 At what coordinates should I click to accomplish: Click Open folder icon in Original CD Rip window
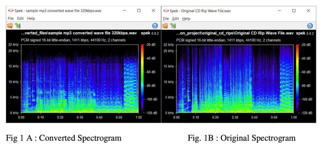(165, 26)
